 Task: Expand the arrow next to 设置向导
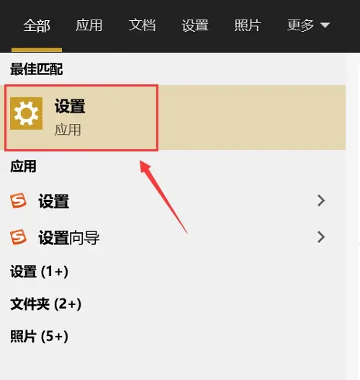pyautogui.click(x=321, y=237)
